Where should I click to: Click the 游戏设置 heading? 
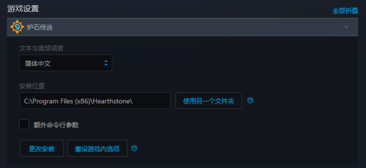coord(23,9)
